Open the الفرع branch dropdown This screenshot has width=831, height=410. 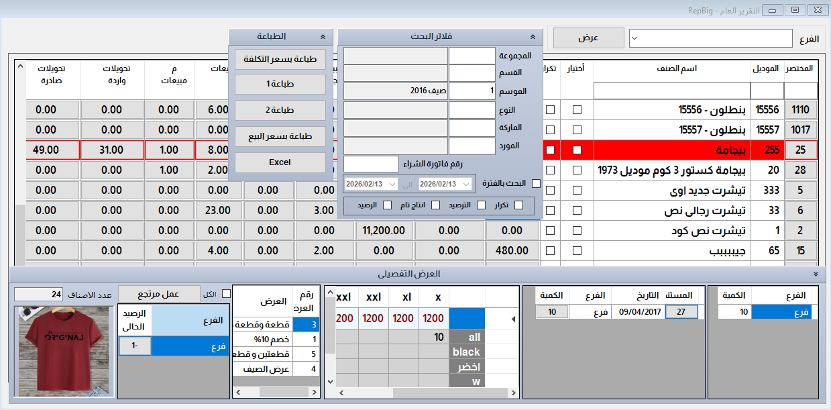pos(636,38)
